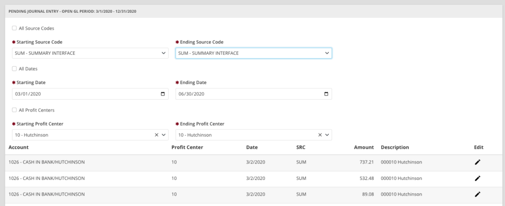Toggle the All Profit Centers checkbox
Image resolution: width=505 pixels, height=206 pixels.
pos(14,110)
